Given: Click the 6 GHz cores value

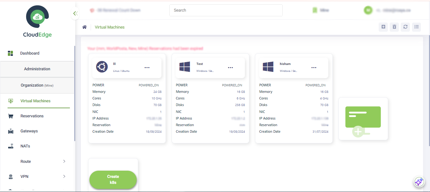Looking at the screenshot, I should click(241, 99).
